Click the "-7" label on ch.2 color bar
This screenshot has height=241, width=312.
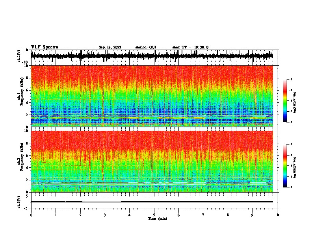[290, 187]
